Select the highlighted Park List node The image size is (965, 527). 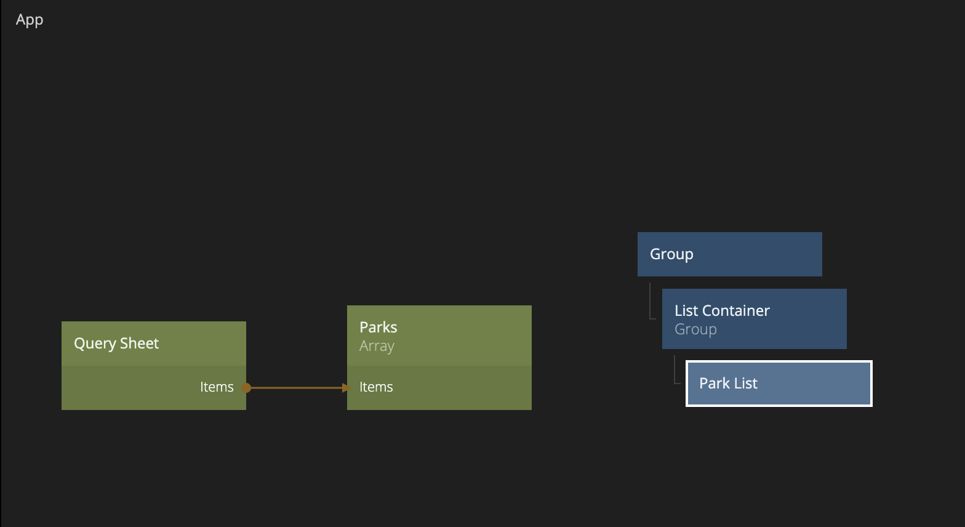coord(779,384)
